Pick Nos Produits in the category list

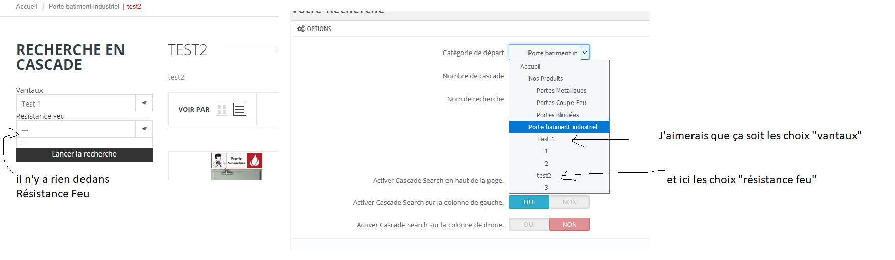click(x=545, y=79)
